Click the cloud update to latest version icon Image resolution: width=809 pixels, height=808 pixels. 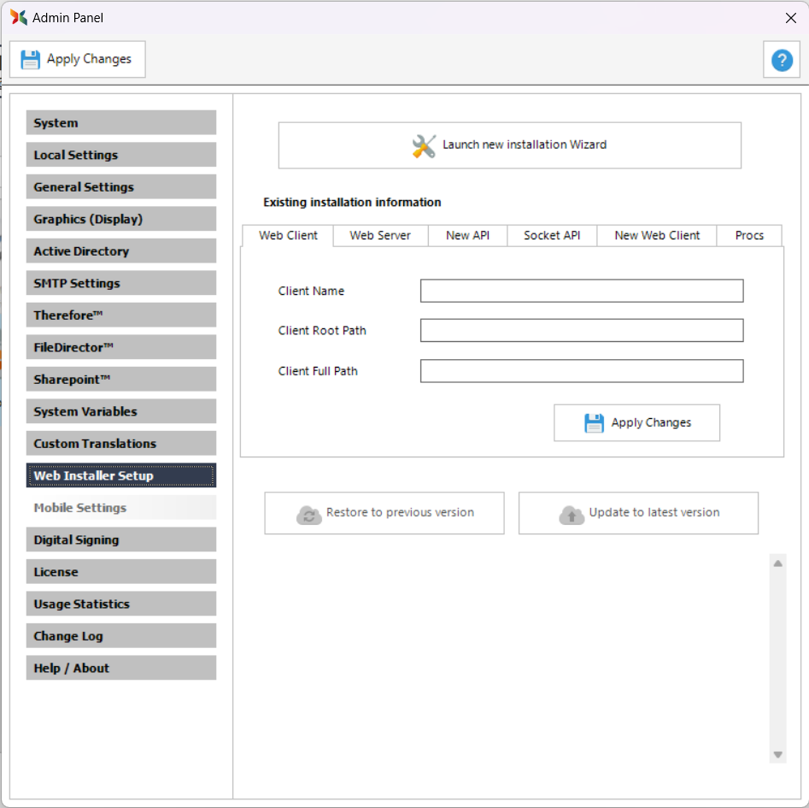coord(572,514)
